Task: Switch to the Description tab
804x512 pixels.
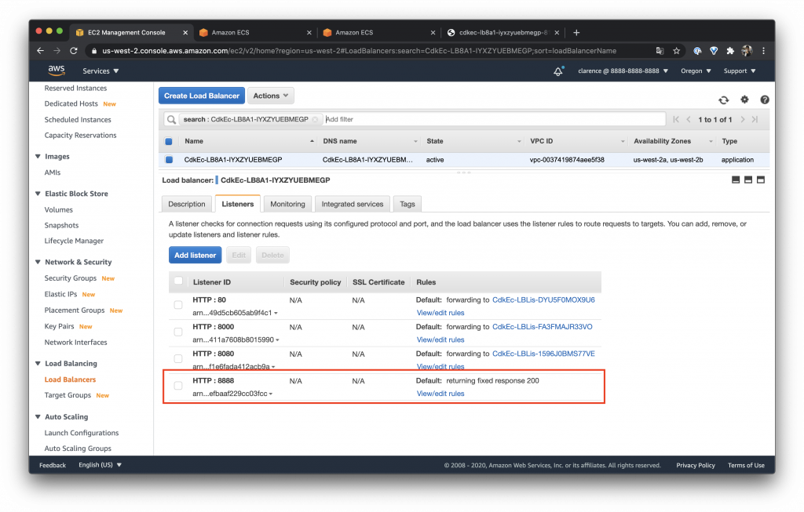Action: pos(187,204)
